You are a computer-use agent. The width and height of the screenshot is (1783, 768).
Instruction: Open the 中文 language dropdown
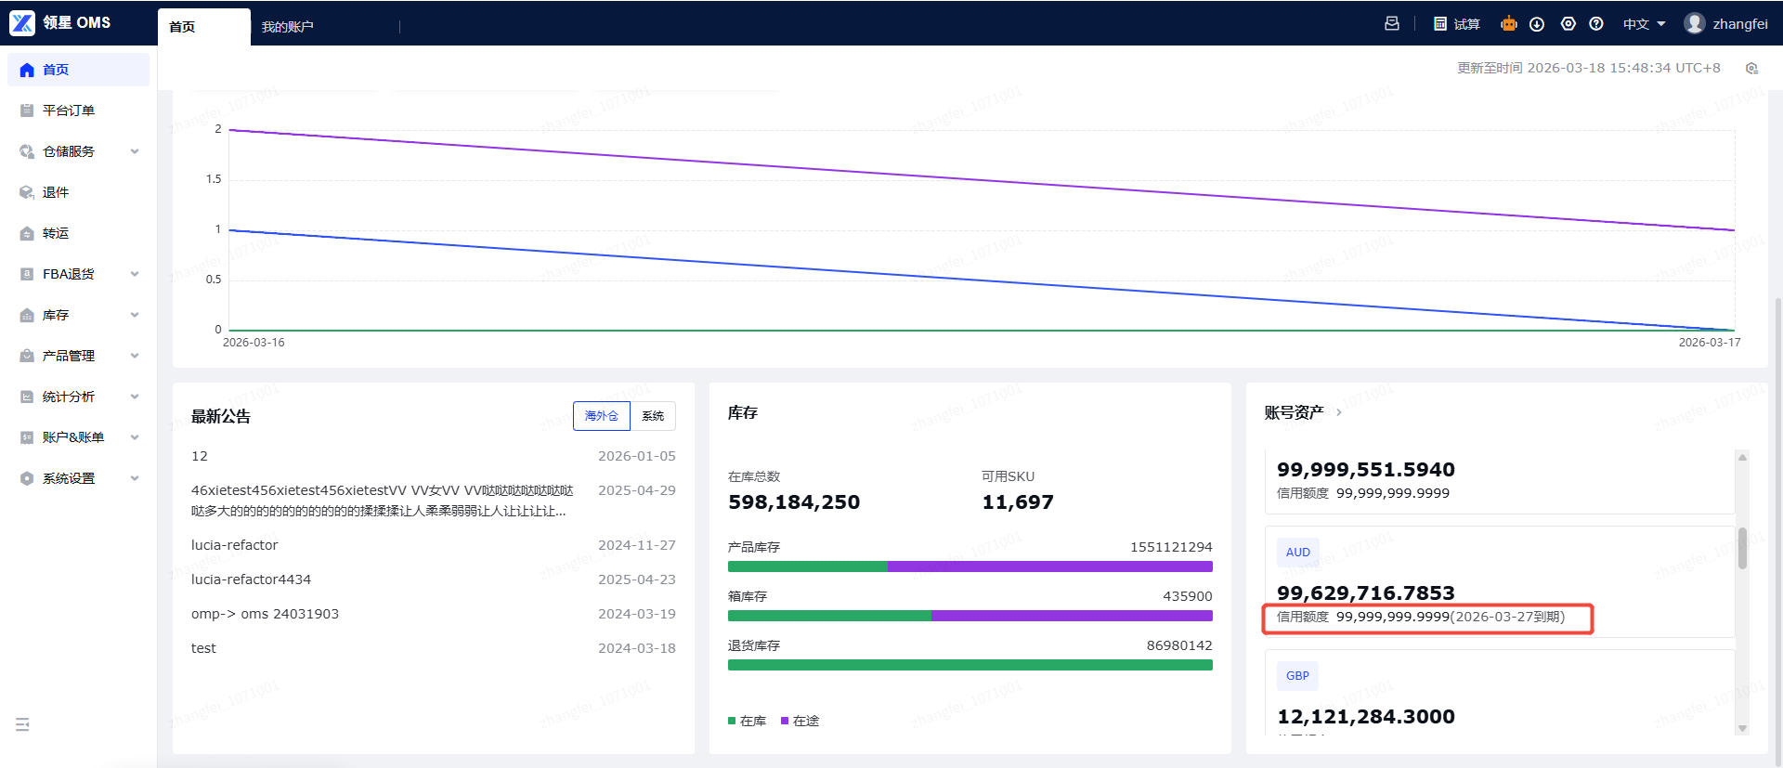click(x=1645, y=24)
